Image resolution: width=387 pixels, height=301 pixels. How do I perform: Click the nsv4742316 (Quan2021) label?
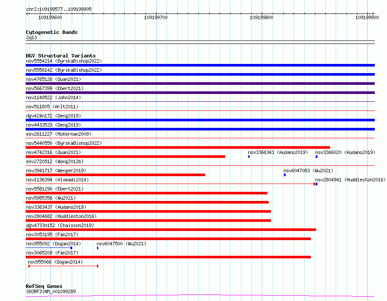53,152
